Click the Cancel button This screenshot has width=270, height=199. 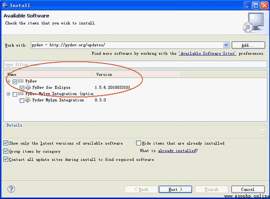click(248, 189)
